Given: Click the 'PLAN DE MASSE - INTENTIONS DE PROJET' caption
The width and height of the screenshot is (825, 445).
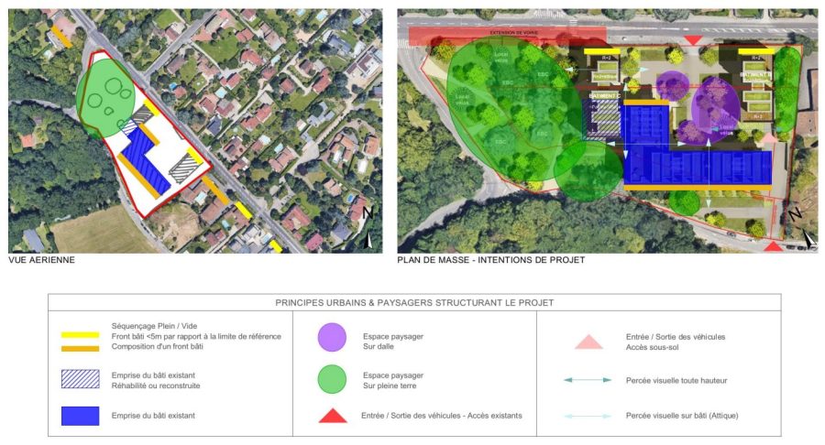Looking at the screenshot, I should 490,260.
